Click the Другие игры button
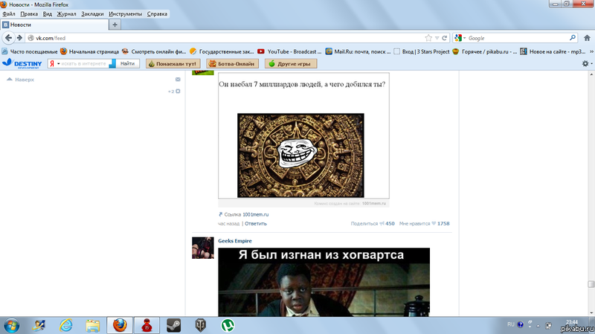 click(291, 64)
